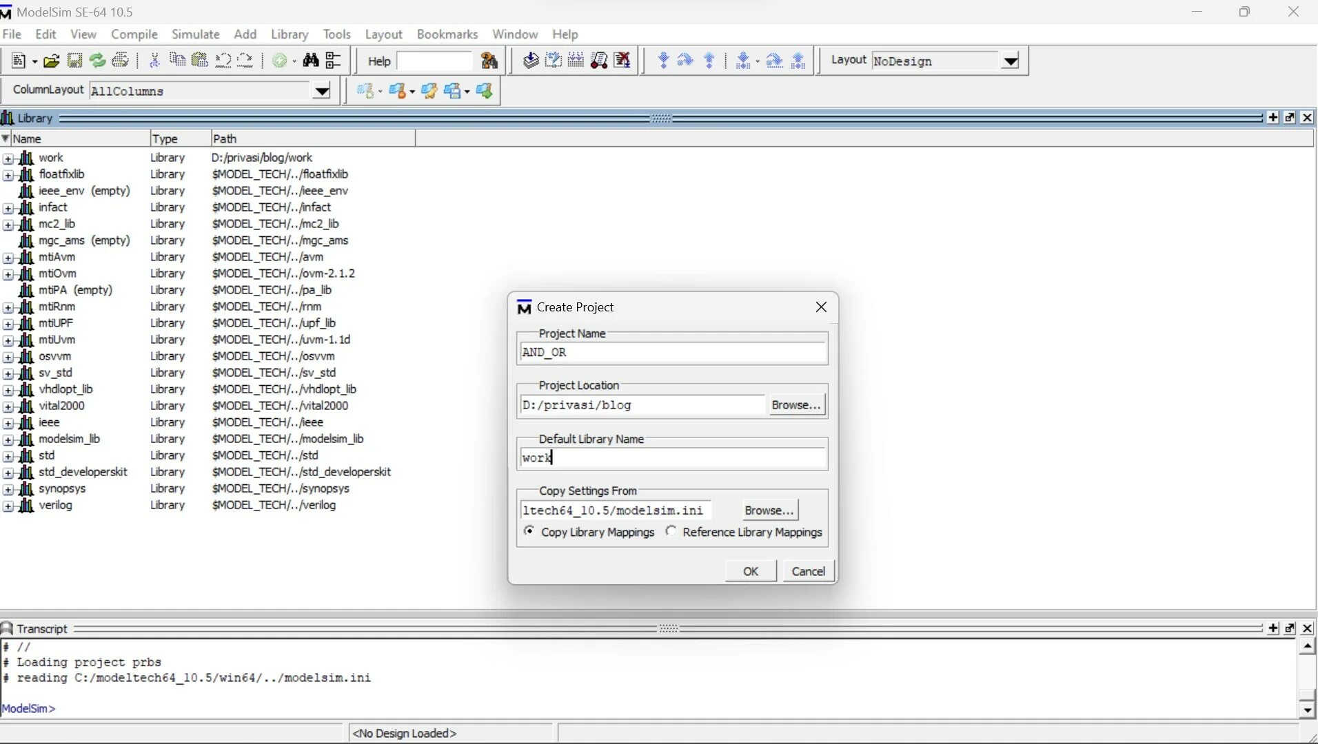The height and width of the screenshot is (744, 1318).
Task: Expand the mtiAvm library node
Action: pyautogui.click(x=8, y=258)
